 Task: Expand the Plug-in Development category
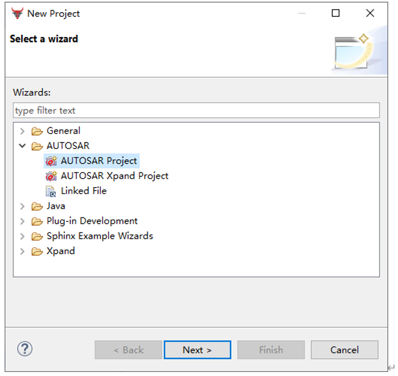coord(22,221)
